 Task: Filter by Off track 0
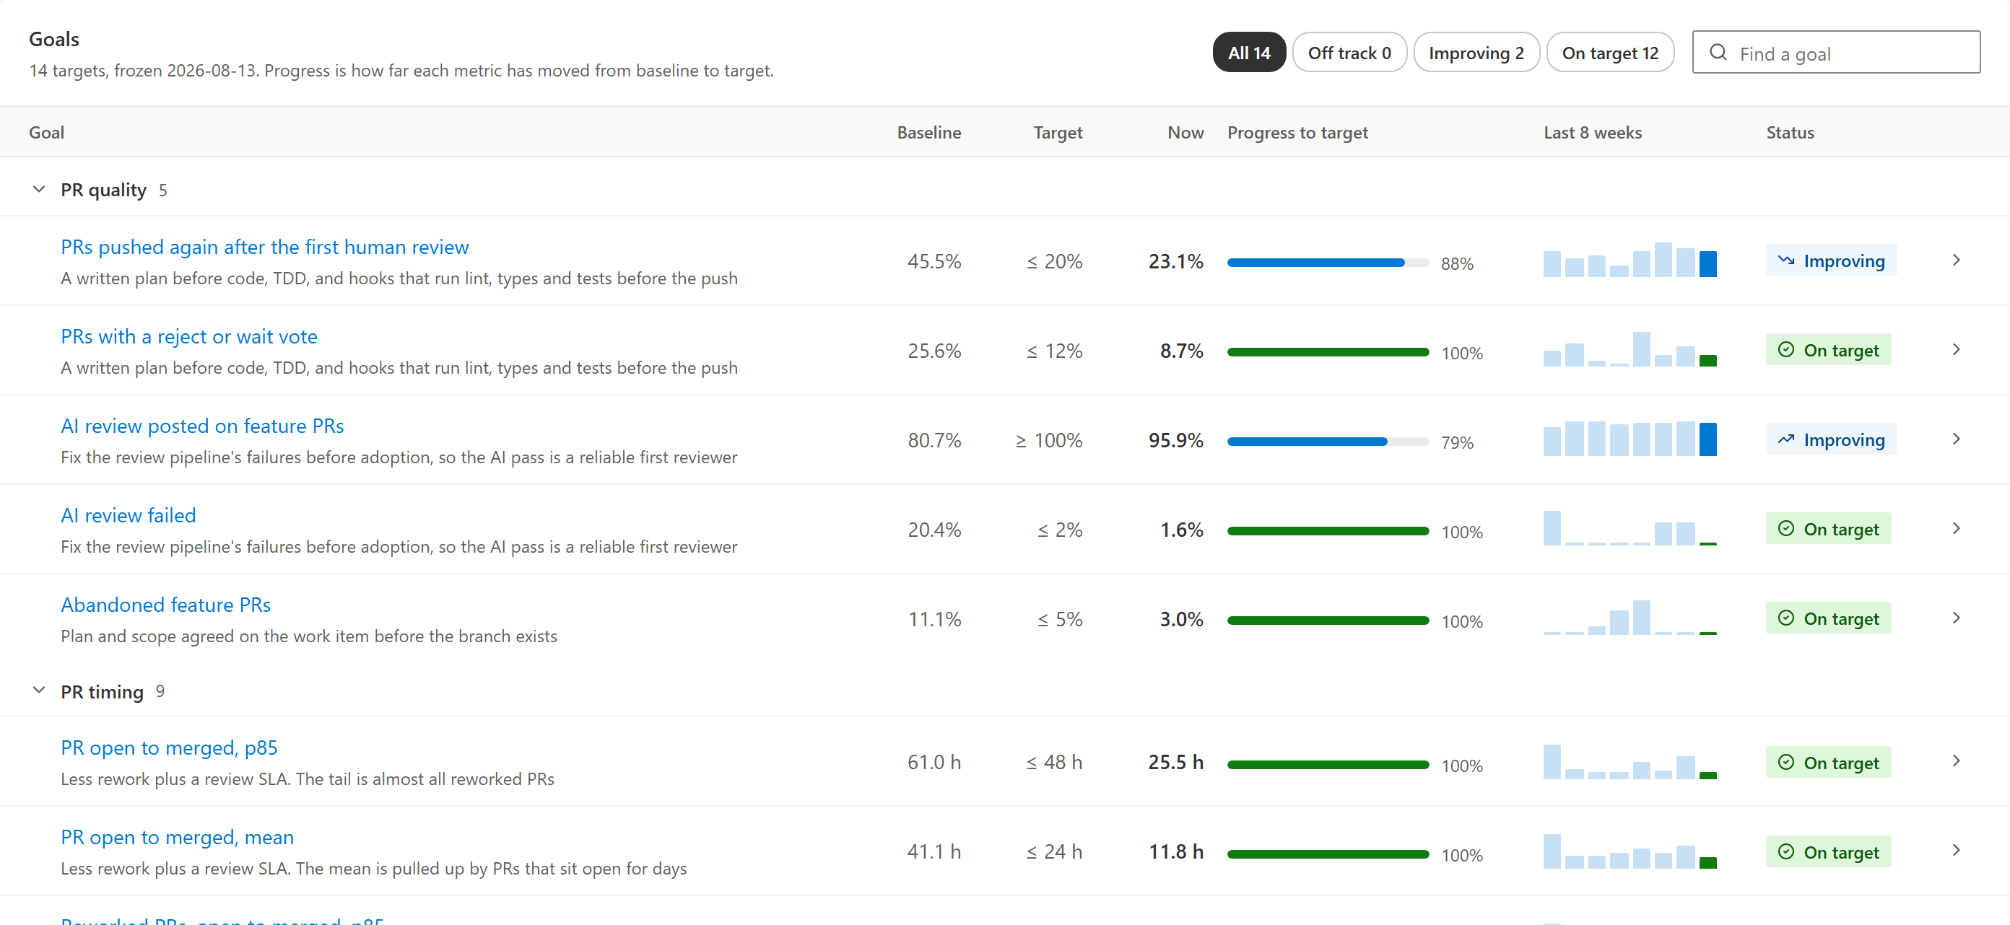click(1349, 52)
